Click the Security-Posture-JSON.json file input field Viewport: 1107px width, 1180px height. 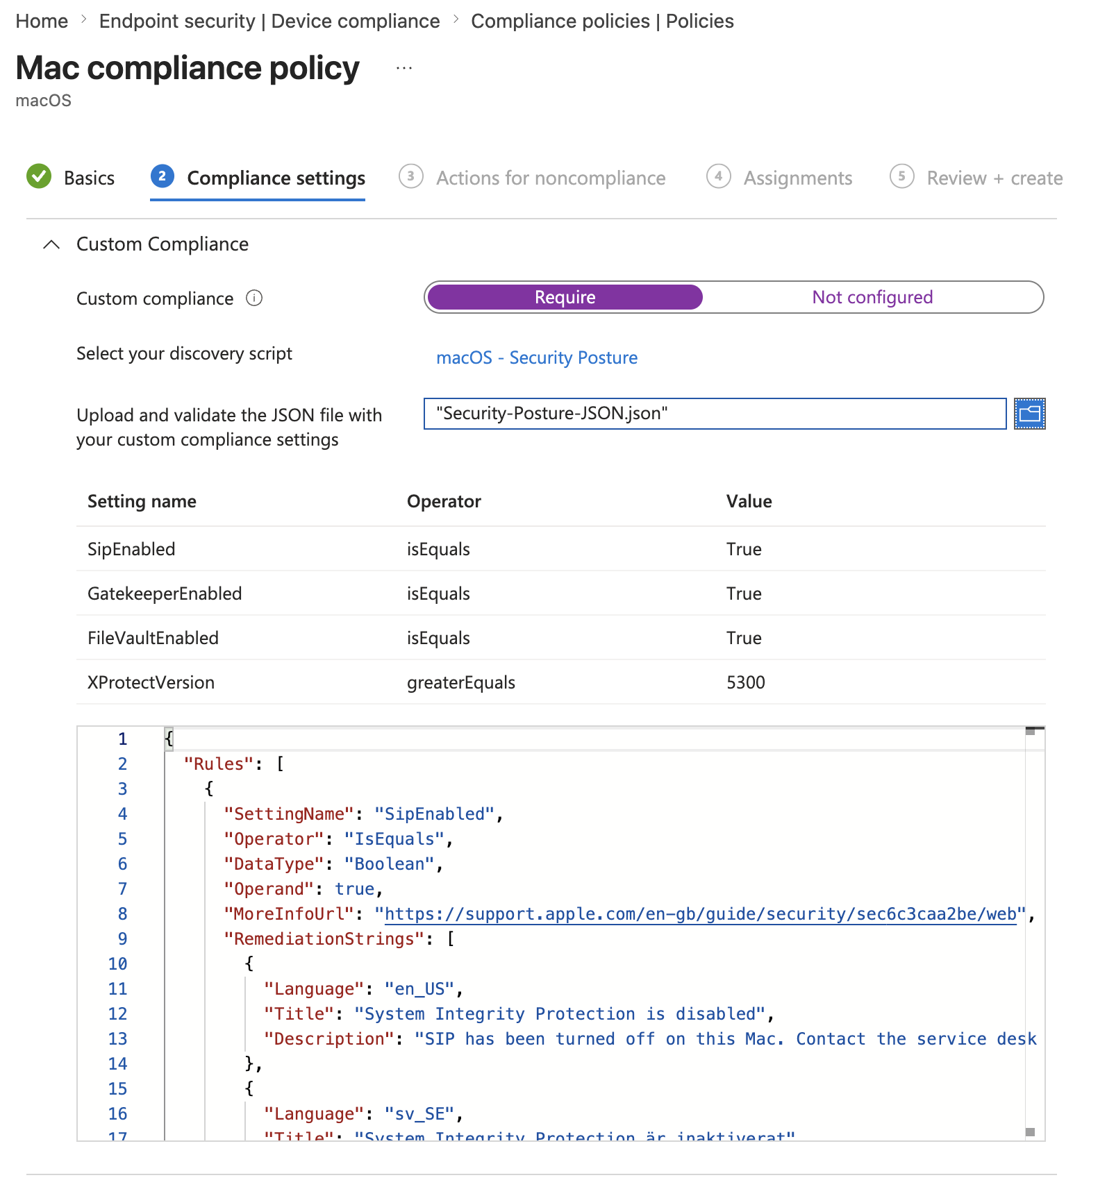click(x=715, y=414)
